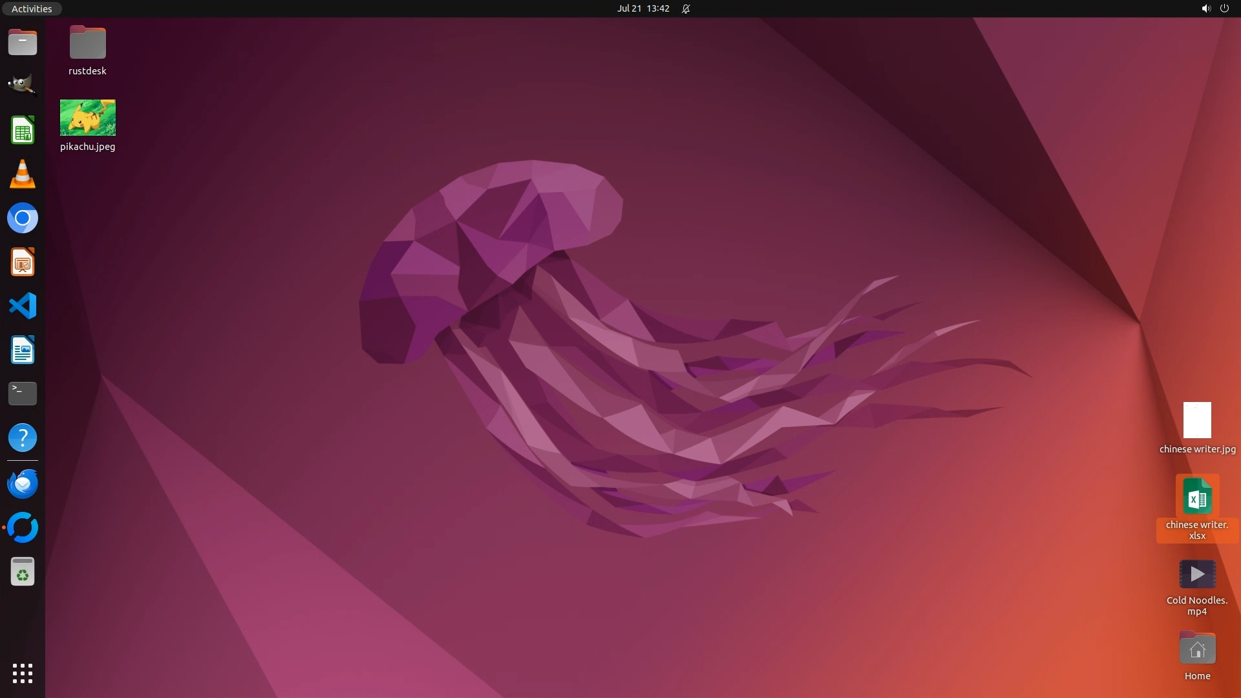
Task: Click the volume icon in top bar
Action: coord(1205,8)
